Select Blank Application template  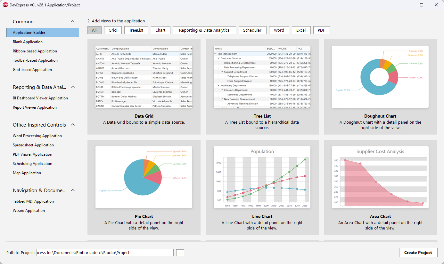tap(43, 42)
